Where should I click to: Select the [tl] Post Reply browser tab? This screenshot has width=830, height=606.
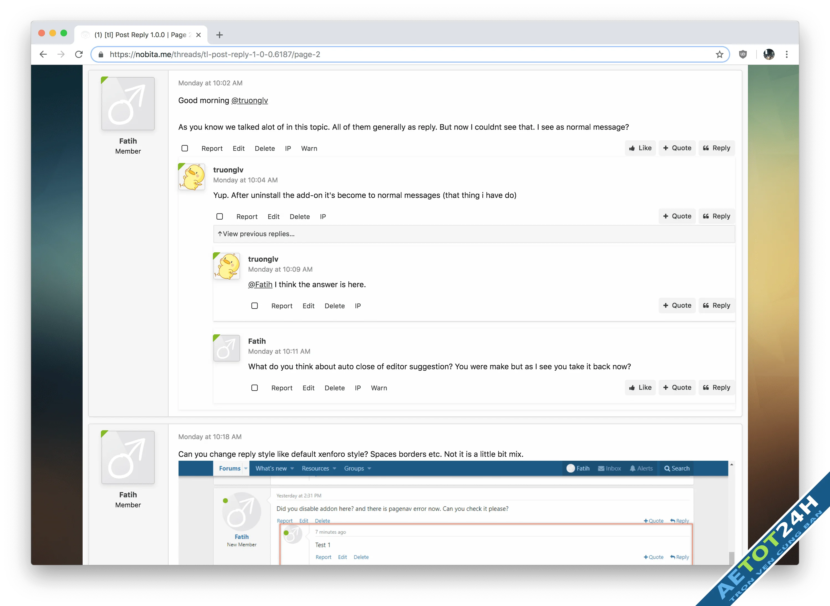click(141, 35)
